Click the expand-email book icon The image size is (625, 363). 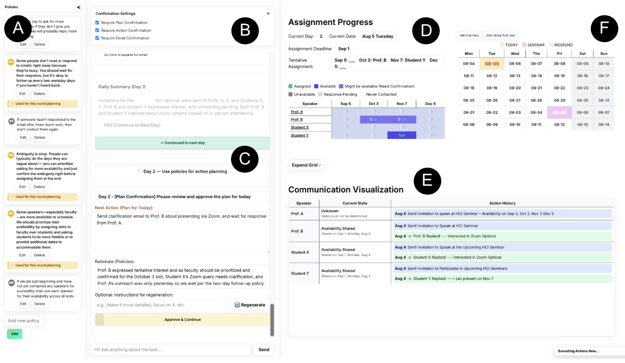click(x=106, y=55)
